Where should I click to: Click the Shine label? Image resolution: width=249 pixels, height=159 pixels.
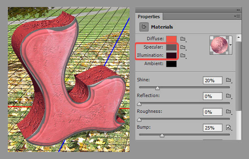tap(143, 80)
